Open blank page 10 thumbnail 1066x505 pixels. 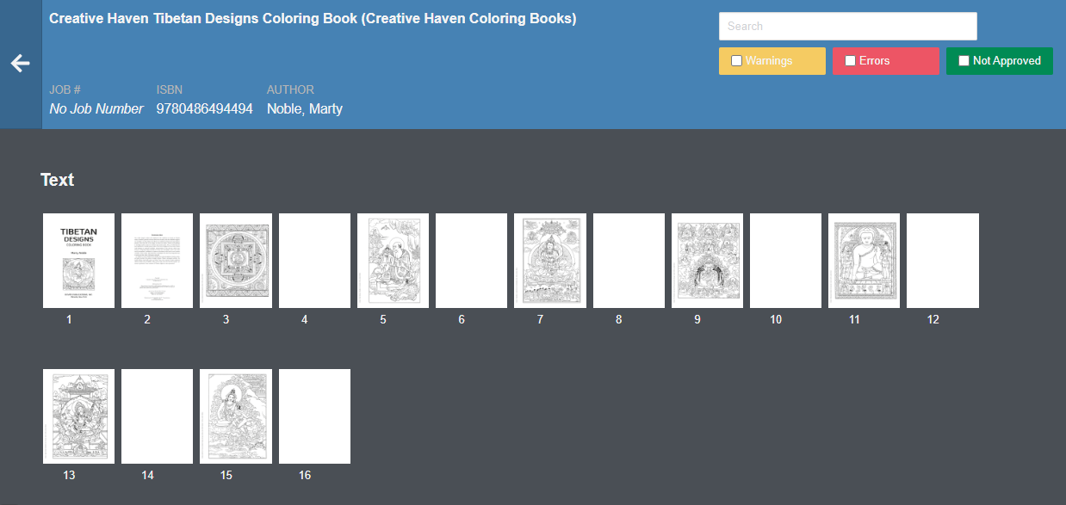click(x=785, y=261)
